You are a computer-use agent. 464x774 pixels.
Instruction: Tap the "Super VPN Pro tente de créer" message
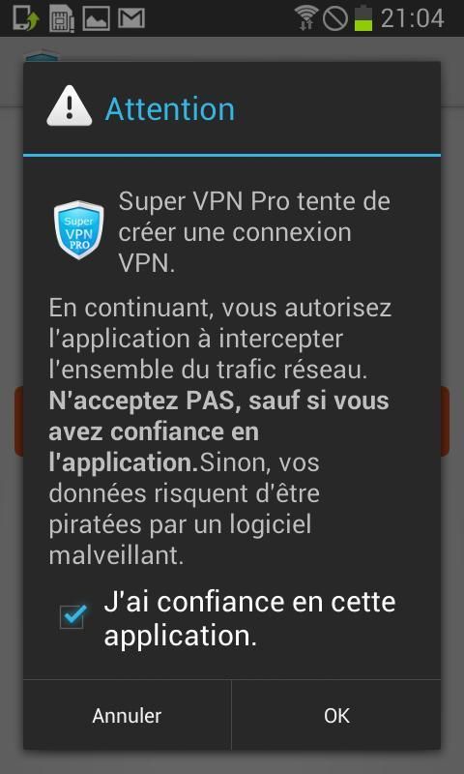click(x=254, y=232)
